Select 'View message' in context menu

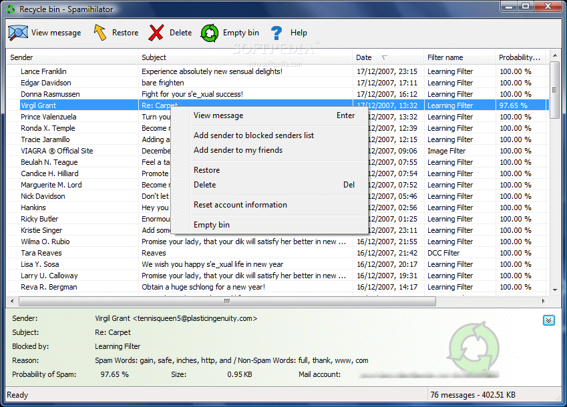[218, 115]
